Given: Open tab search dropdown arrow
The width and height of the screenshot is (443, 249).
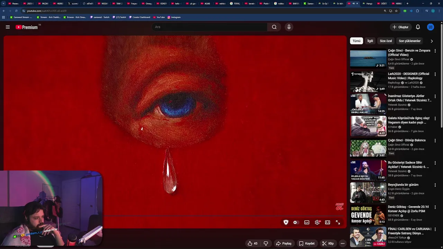Looking at the screenshot, I should (x=3, y=3).
